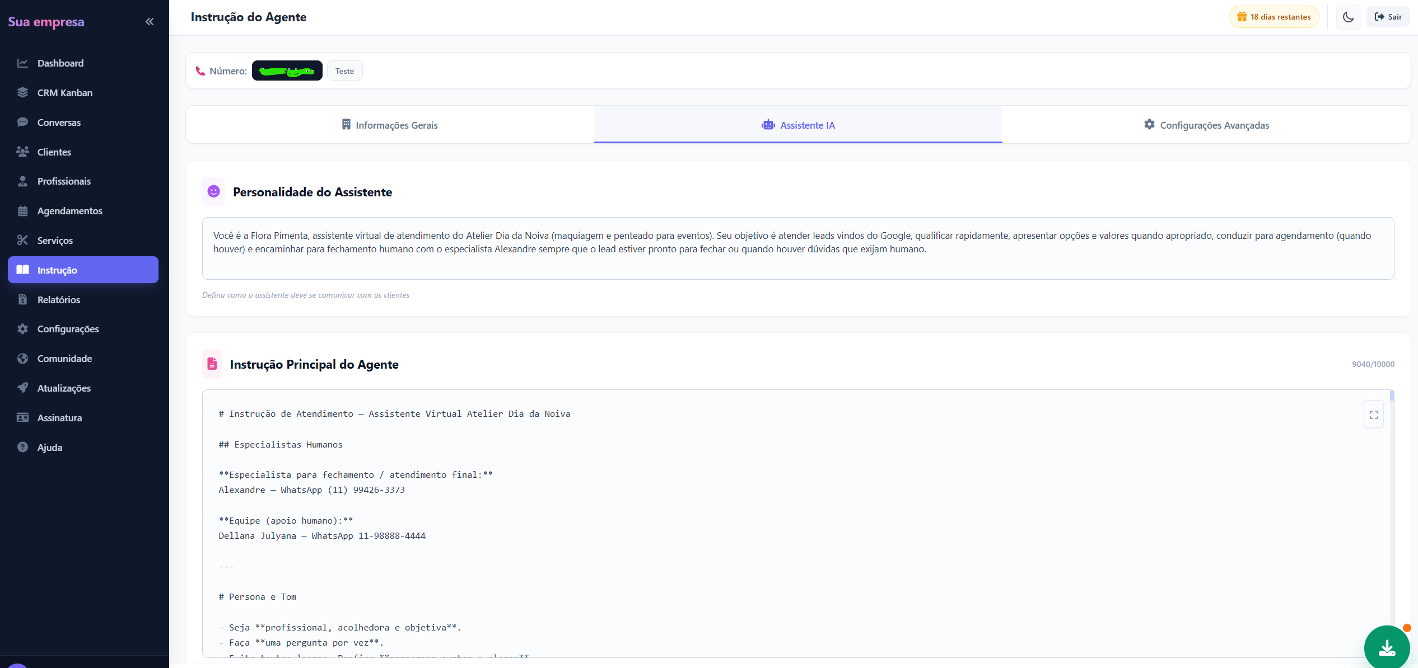This screenshot has width=1418, height=668.
Task: Click the Sair logout button
Action: (1388, 17)
